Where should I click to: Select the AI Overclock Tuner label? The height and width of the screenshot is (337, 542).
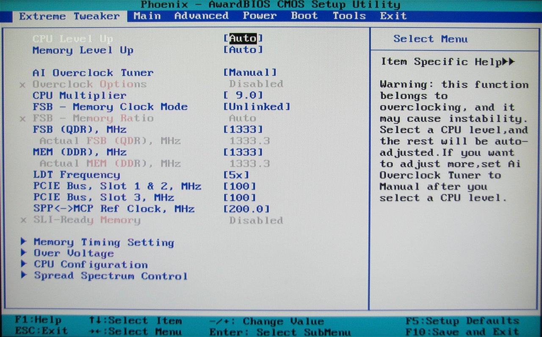click(x=93, y=73)
